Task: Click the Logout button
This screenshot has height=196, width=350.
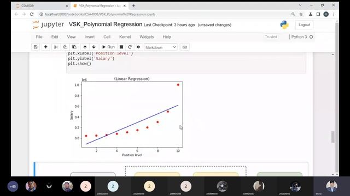Action: (x=304, y=25)
